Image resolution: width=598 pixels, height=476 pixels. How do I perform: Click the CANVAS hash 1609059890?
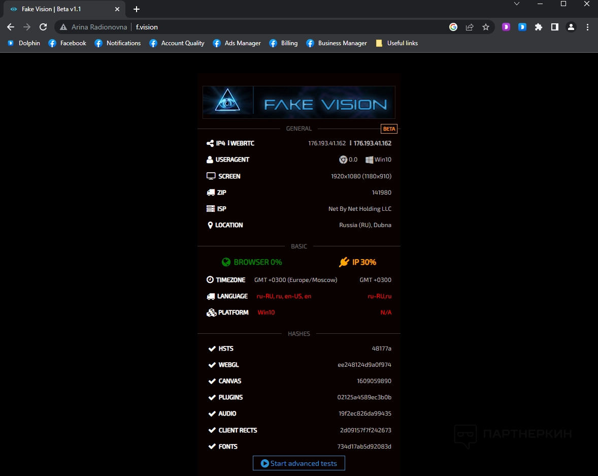click(x=374, y=381)
